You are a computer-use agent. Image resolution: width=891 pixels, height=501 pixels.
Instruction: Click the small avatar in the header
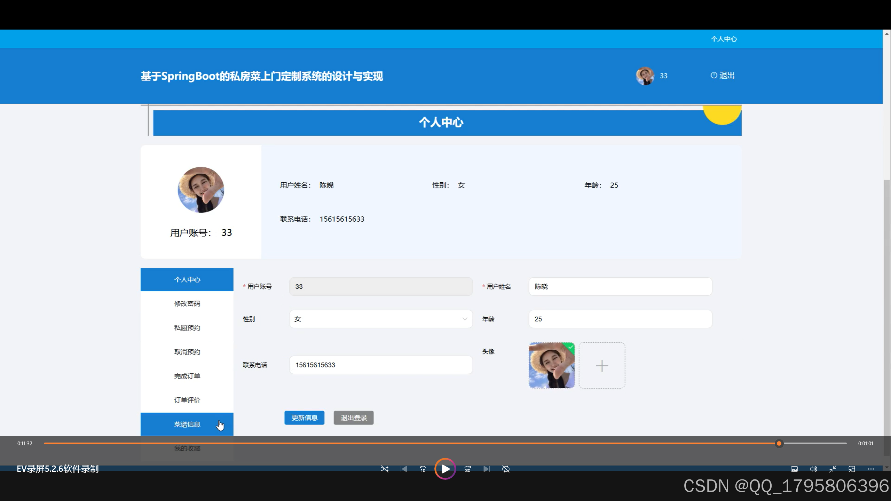(x=645, y=75)
